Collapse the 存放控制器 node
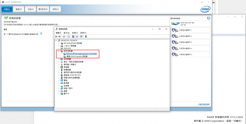Screen dimensions: 246x124 [x=59, y=51]
